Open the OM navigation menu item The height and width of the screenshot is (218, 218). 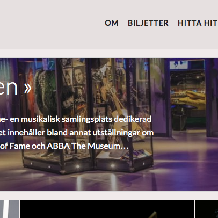(112, 23)
